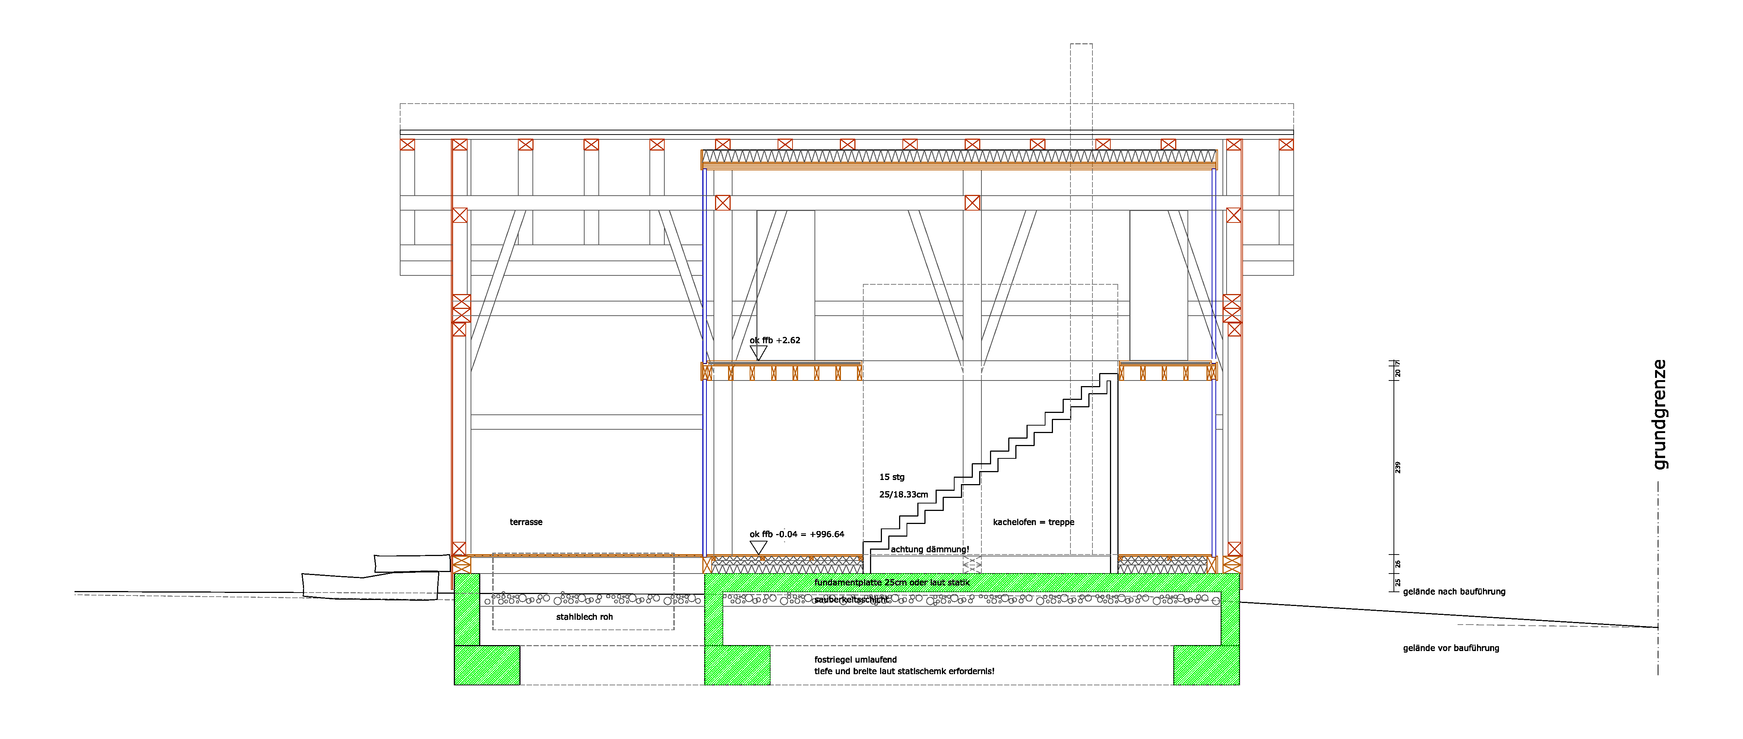Viewport: 1743px width, 739px height.
Task: Click the leftmost green foundation footing block
Action: (487, 665)
